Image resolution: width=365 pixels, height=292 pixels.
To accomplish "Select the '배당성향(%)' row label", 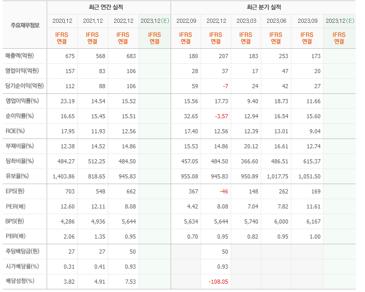I will coord(20,281).
